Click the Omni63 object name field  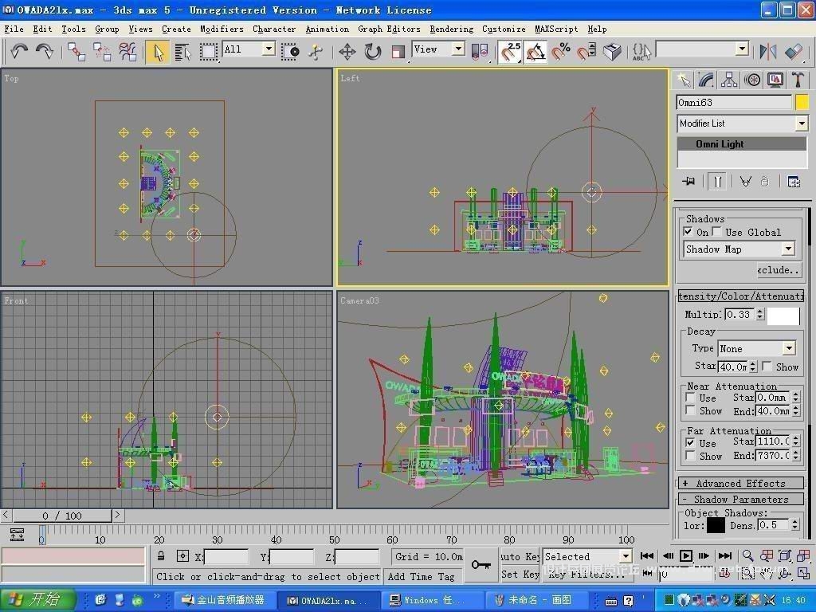[734, 102]
